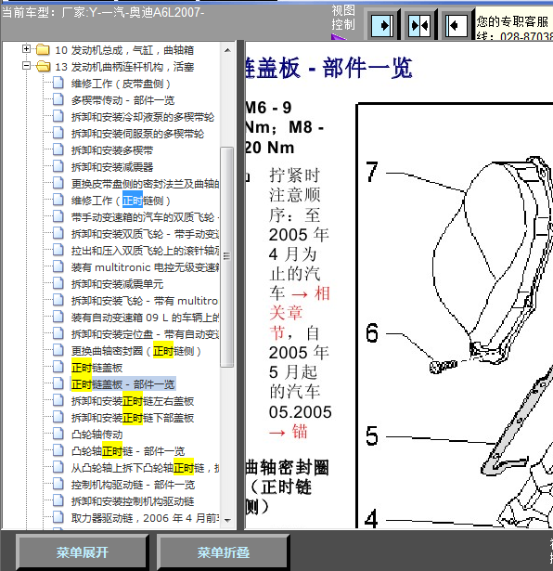Open '装有 multitronic 电控无级变速' entry
This screenshot has width=553, height=571.
point(145,267)
